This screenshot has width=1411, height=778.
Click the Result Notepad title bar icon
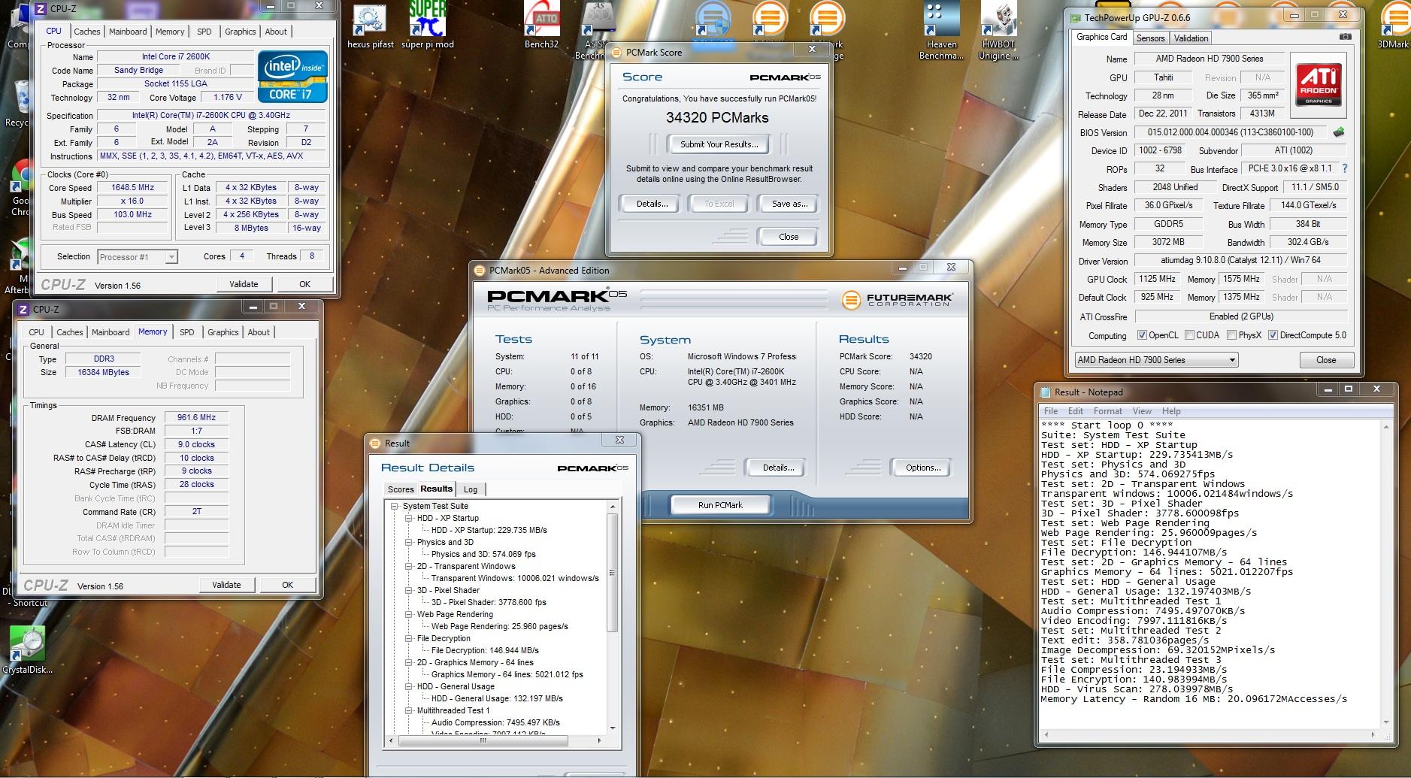1045,392
